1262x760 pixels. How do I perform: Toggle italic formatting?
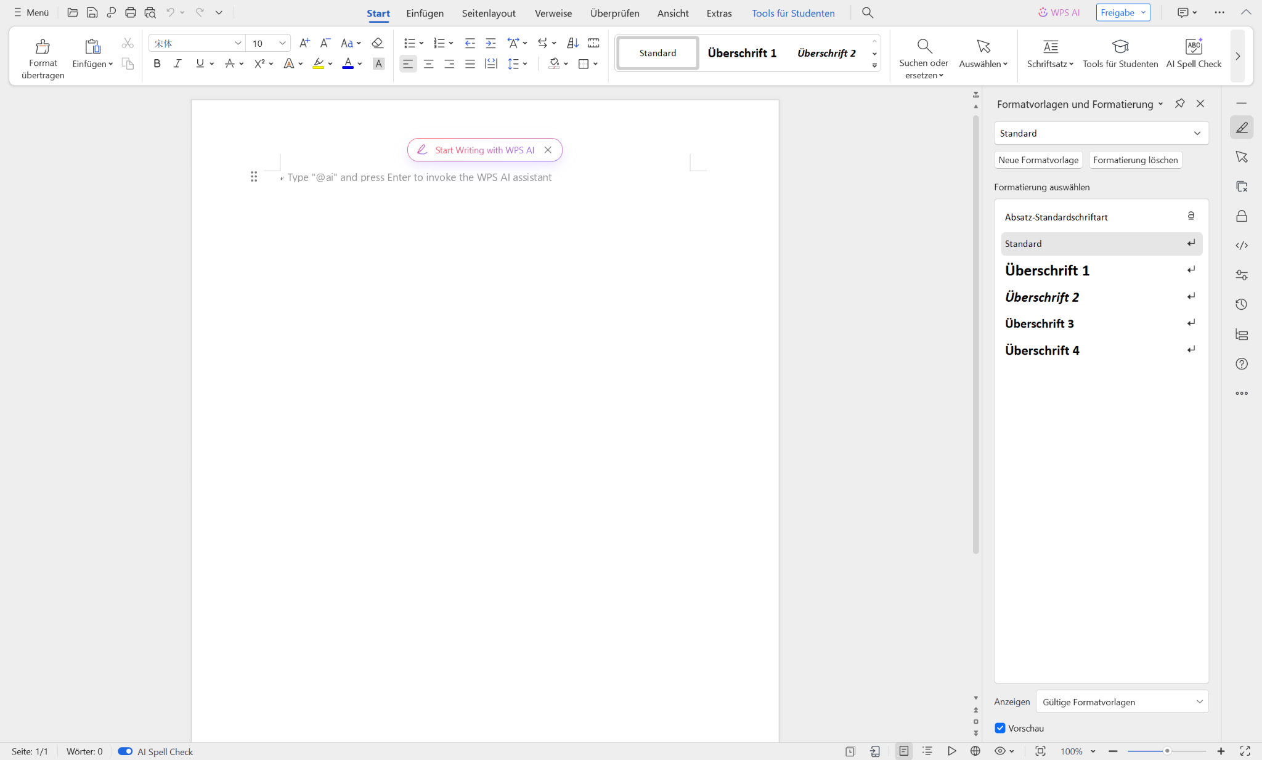pos(177,63)
